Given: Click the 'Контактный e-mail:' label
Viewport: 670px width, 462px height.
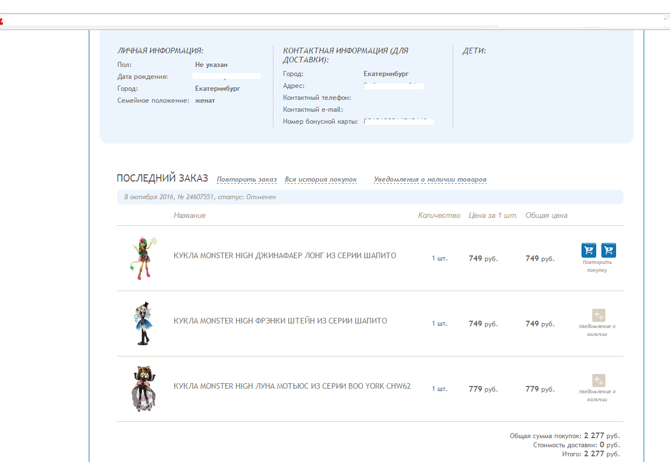Looking at the screenshot, I should click(x=313, y=110).
